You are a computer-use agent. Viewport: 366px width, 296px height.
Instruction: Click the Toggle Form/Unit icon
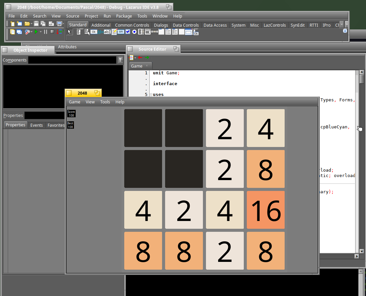(51, 24)
